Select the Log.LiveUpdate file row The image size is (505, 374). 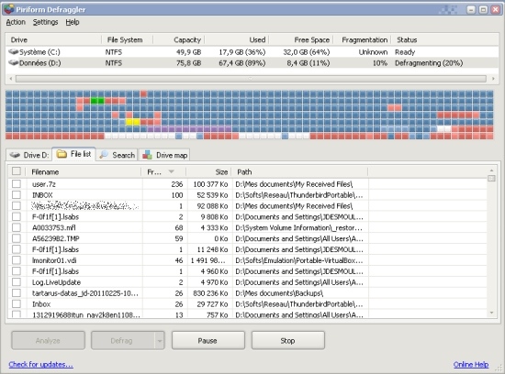point(247,282)
